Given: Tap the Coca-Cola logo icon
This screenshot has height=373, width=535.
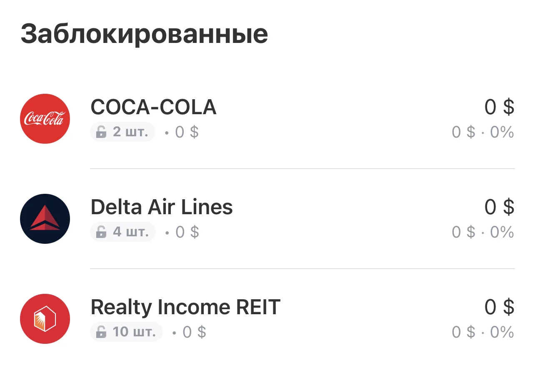Looking at the screenshot, I should point(45,119).
